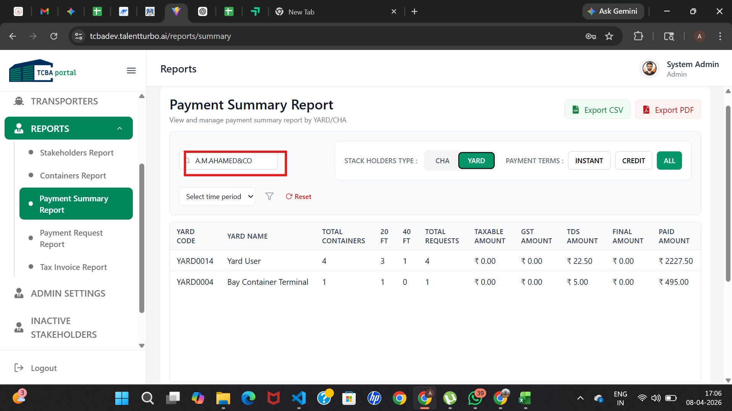This screenshot has width=732, height=411.
Task: Open Containers Report in the sidebar
Action: pos(73,175)
